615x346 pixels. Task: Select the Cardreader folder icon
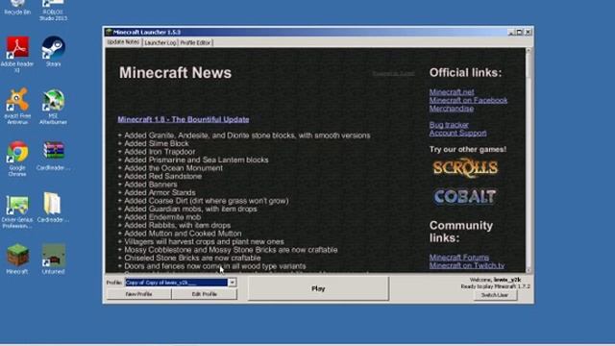click(x=53, y=208)
